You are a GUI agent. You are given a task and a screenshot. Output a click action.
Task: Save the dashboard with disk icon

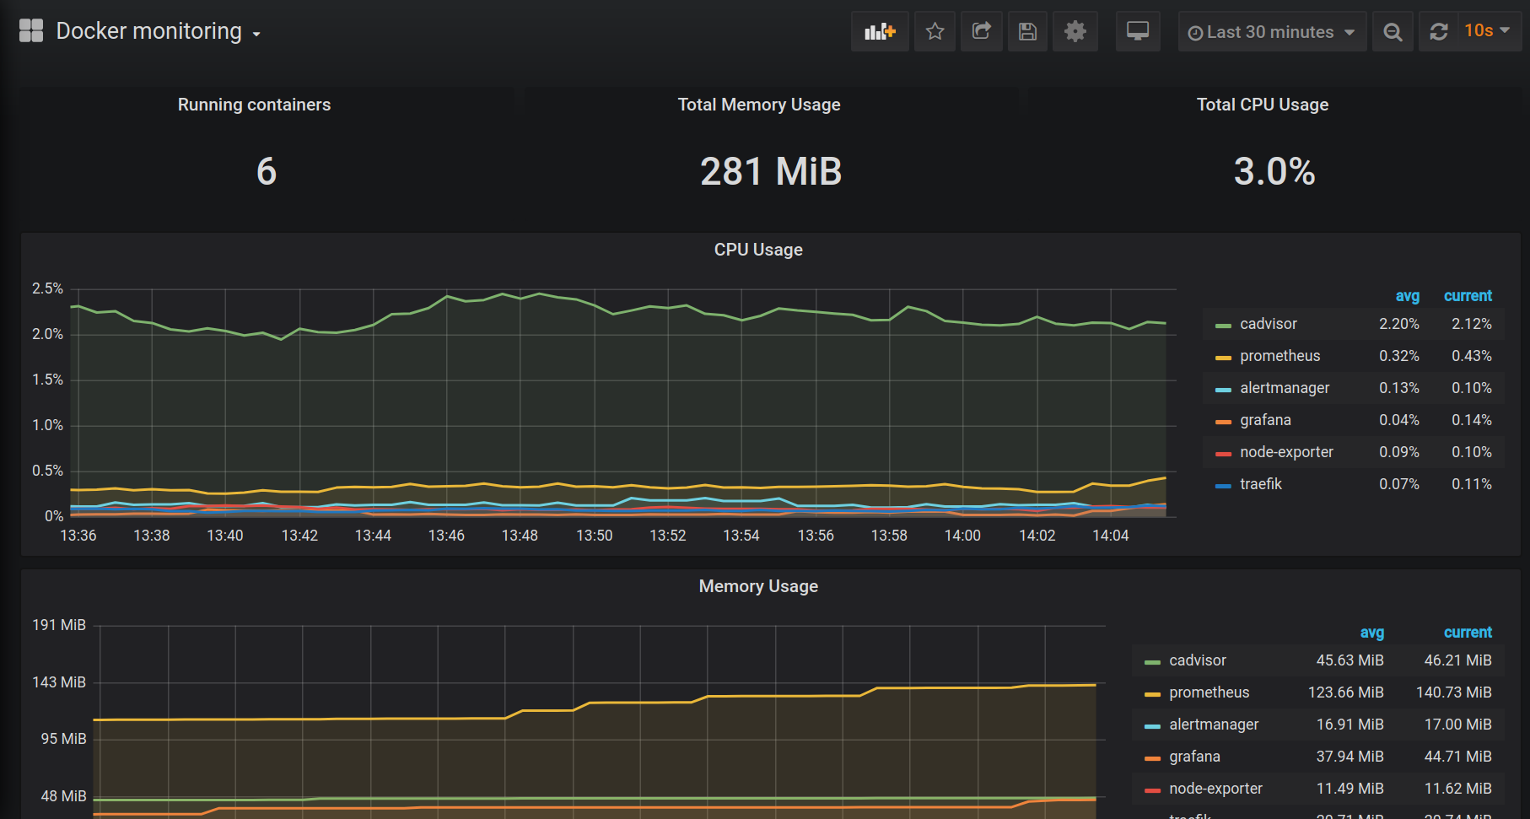pos(1027,32)
